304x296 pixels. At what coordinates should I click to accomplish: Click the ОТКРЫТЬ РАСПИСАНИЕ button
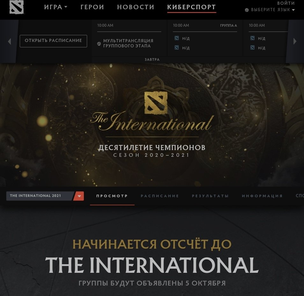pos(53,41)
